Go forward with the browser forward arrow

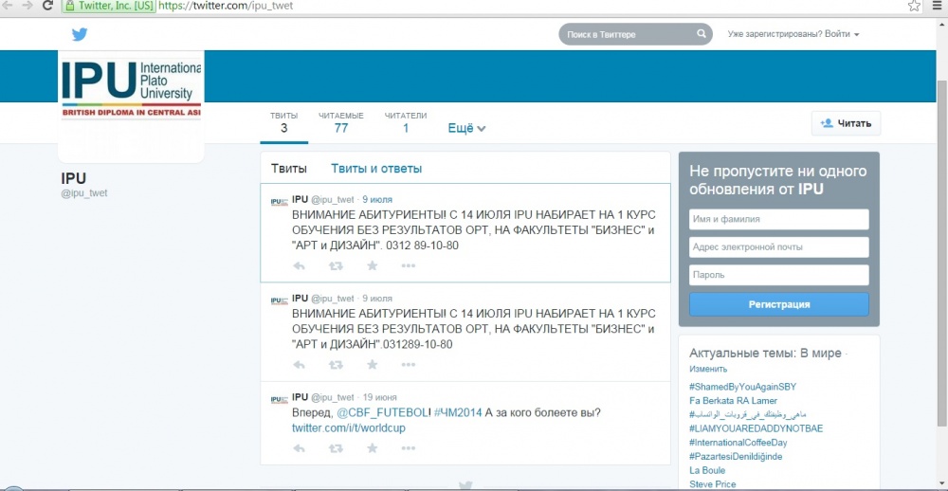27,6
